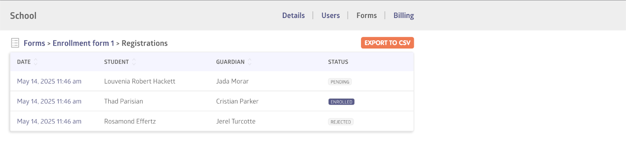The height and width of the screenshot is (159, 626).
Task: Click the forms list icon beside breadcrumb
Action: pyautogui.click(x=15, y=43)
